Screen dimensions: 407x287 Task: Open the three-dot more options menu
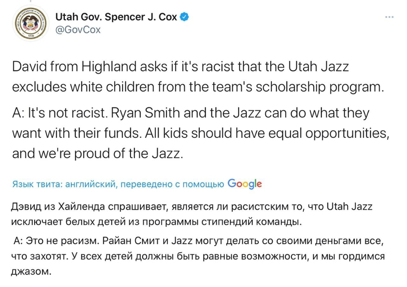390,17
